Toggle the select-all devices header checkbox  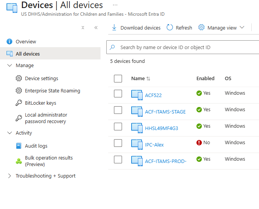(118, 79)
